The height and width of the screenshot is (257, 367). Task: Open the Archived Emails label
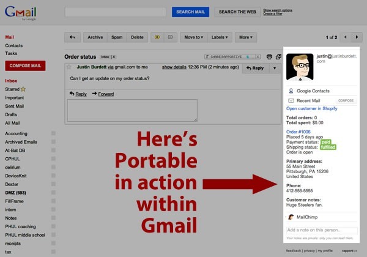(x=21, y=142)
